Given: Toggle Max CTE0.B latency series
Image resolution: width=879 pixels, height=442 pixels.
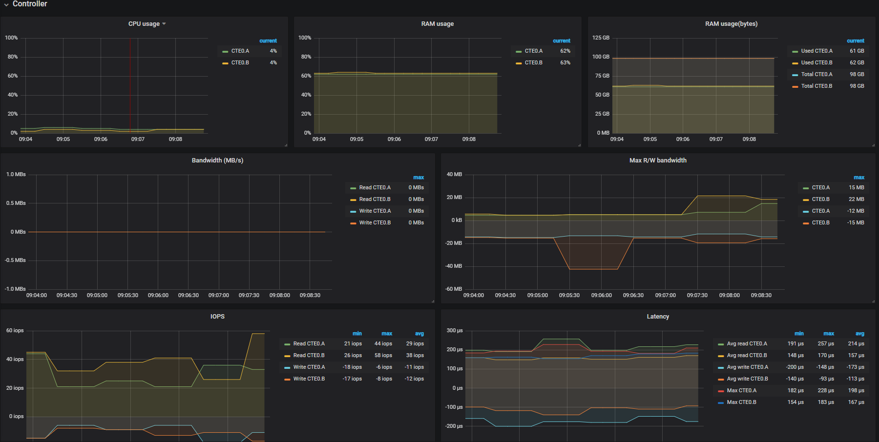Looking at the screenshot, I should coord(742,402).
